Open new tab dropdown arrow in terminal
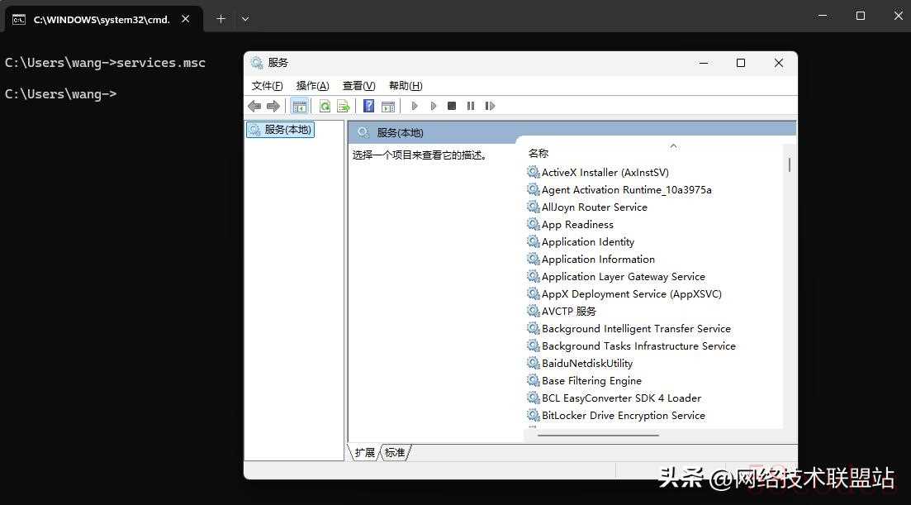 245,19
